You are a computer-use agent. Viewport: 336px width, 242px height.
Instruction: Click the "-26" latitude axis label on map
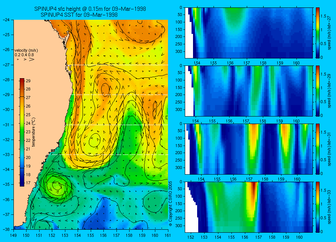pos(6,50)
